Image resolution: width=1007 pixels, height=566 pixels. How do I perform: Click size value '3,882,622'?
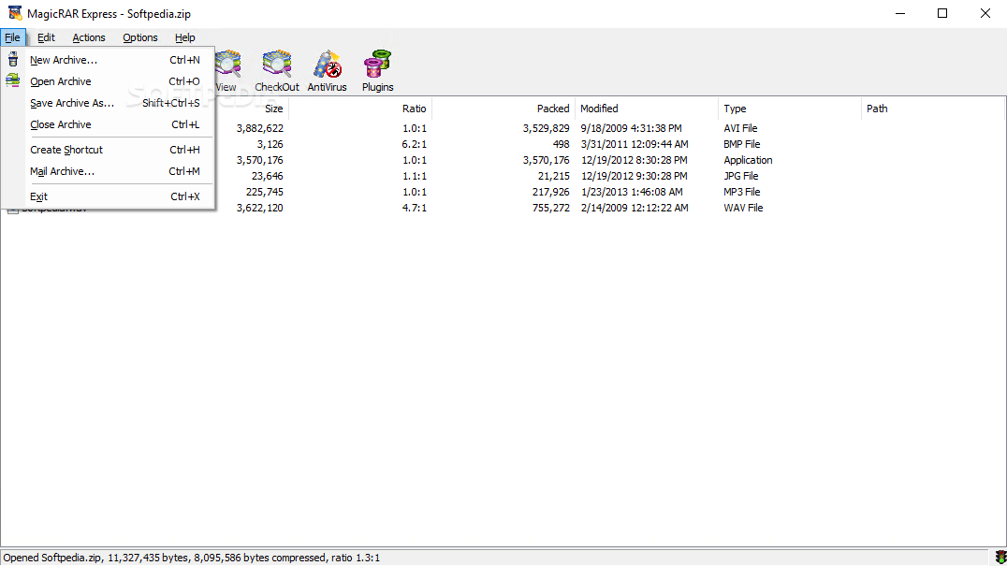pos(259,128)
